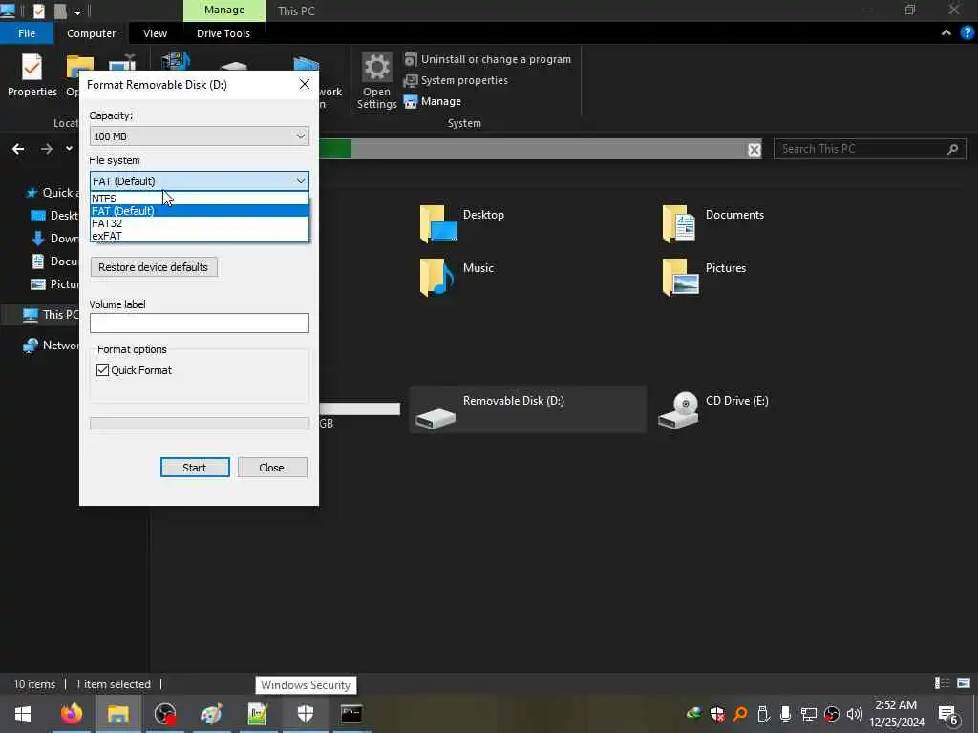Uncheck the Quick Format checkbox
978x733 pixels.
pyautogui.click(x=103, y=370)
